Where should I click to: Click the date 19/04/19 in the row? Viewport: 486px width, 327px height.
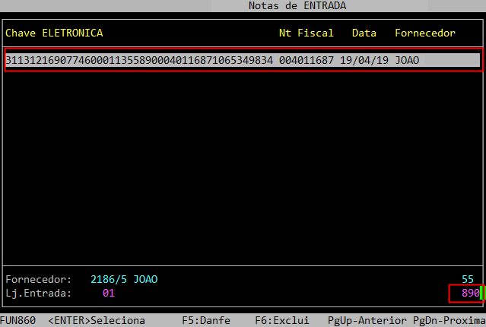point(364,60)
